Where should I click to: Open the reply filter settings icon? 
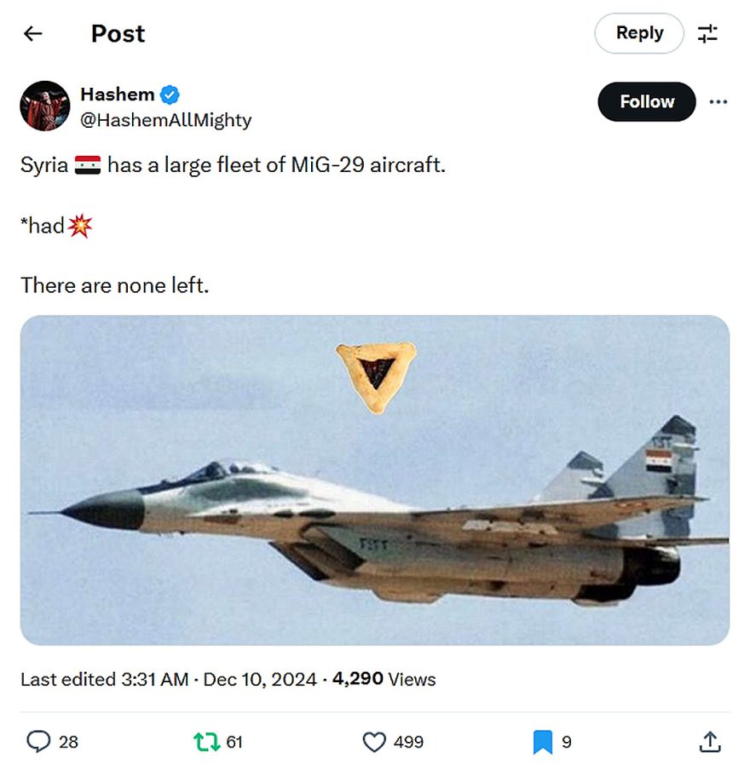[707, 34]
